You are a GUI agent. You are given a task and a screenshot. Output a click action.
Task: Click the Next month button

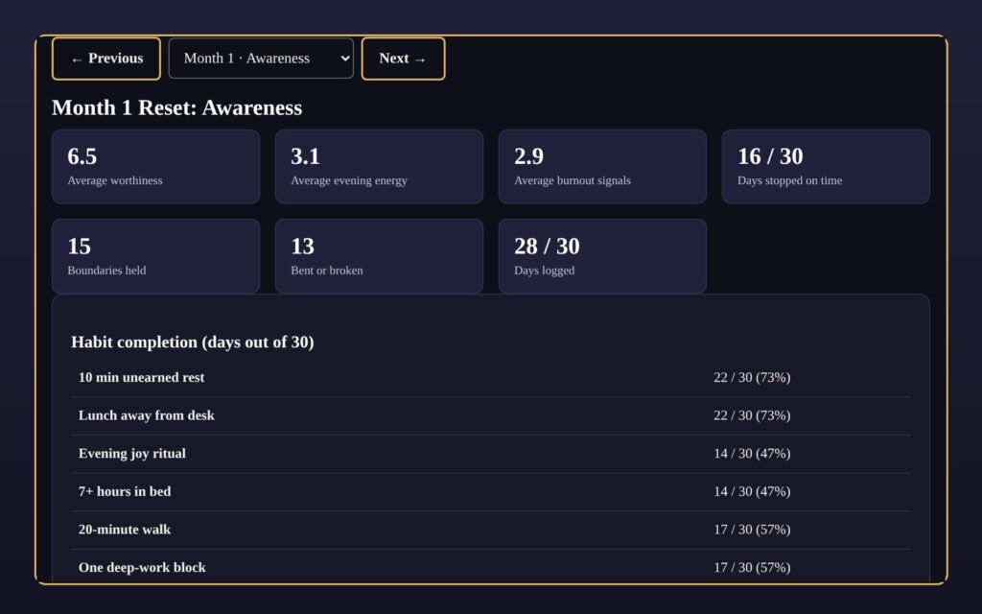(x=404, y=59)
